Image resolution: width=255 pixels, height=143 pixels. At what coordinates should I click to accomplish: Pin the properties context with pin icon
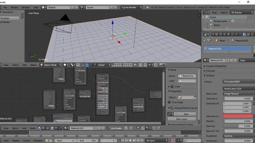click(205, 41)
